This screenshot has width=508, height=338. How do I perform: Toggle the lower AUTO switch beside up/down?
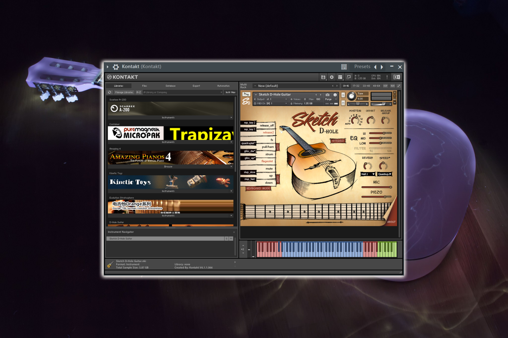pyautogui.click(x=278, y=179)
